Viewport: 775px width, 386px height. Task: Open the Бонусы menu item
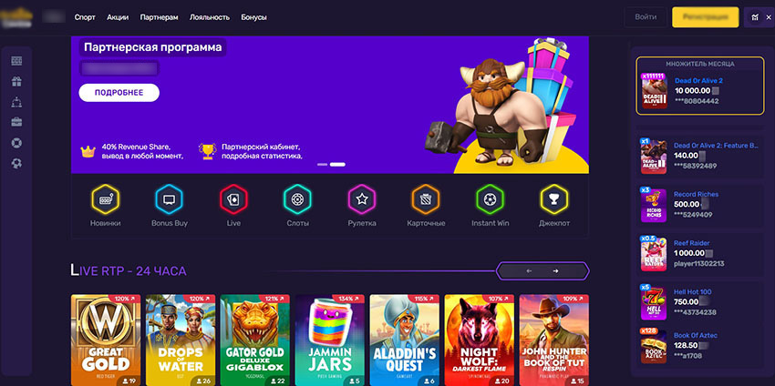[254, 17]
